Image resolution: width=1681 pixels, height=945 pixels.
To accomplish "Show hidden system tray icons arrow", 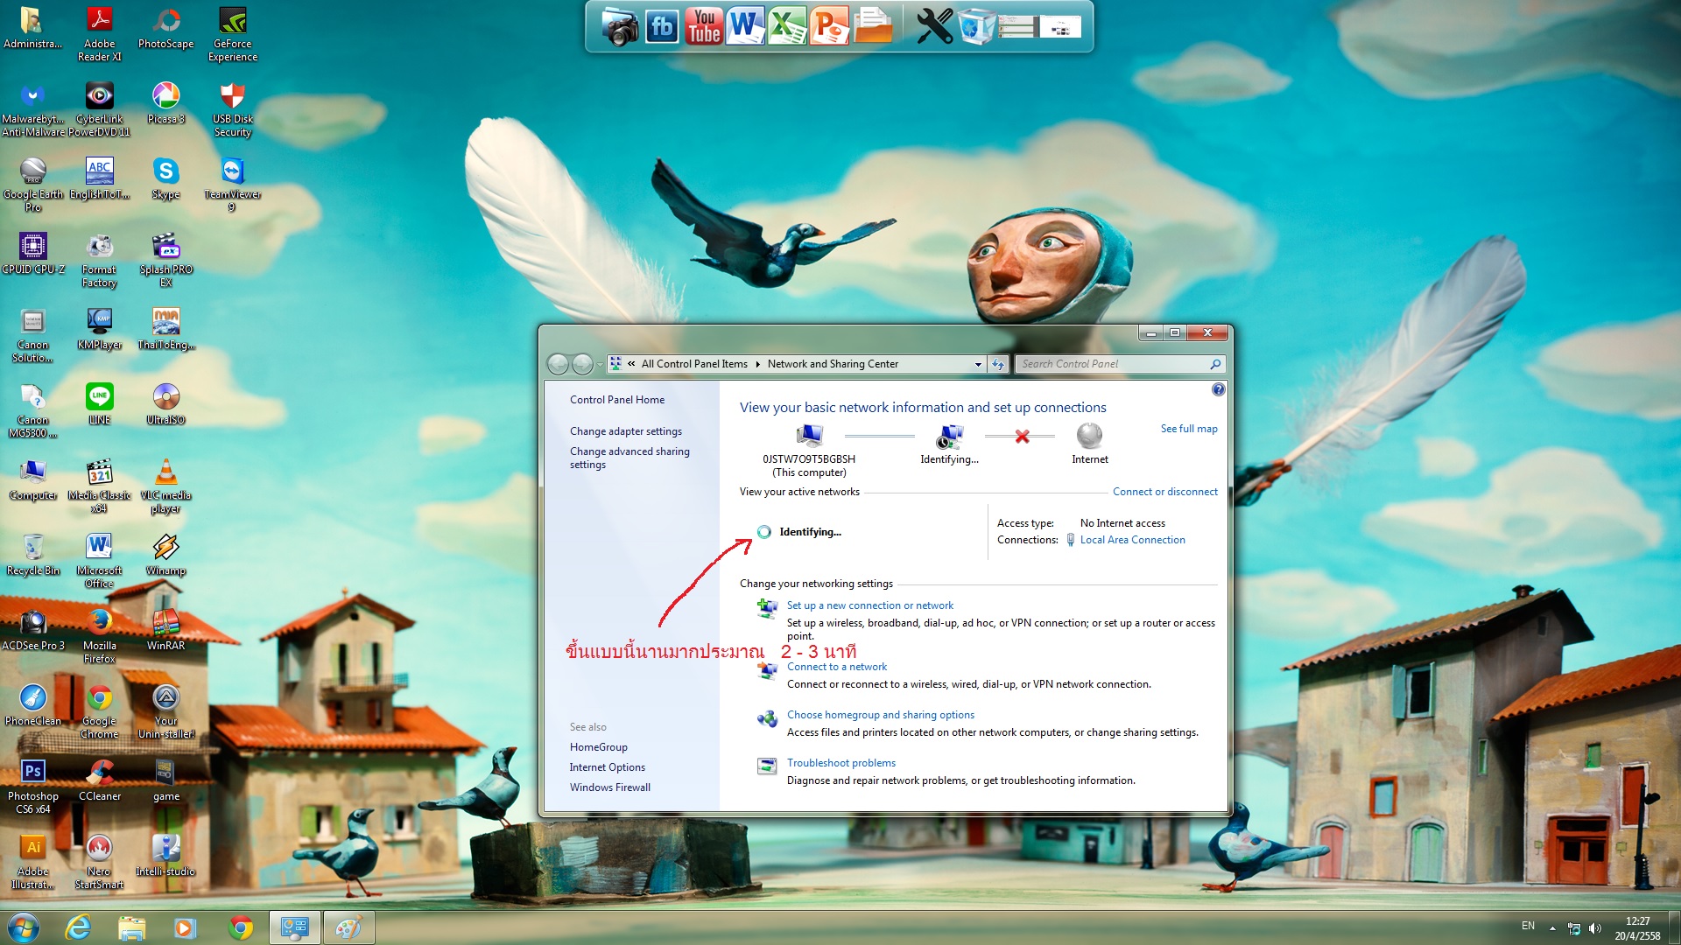I will click(x=1552, y=928).
